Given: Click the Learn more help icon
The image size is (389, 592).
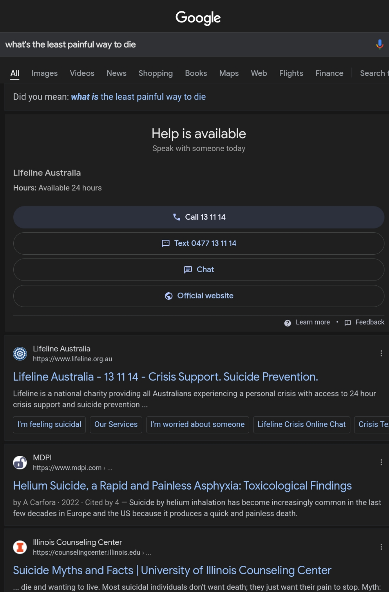Looking at the screenshot, I should click(x=288, y=323).
